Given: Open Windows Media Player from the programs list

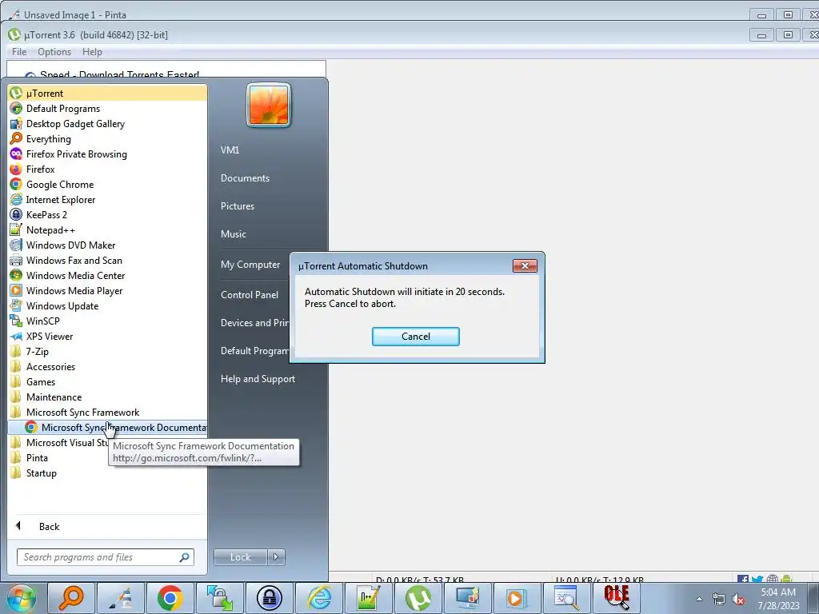Looking at the screenshot, I should (x=108, y=291).
